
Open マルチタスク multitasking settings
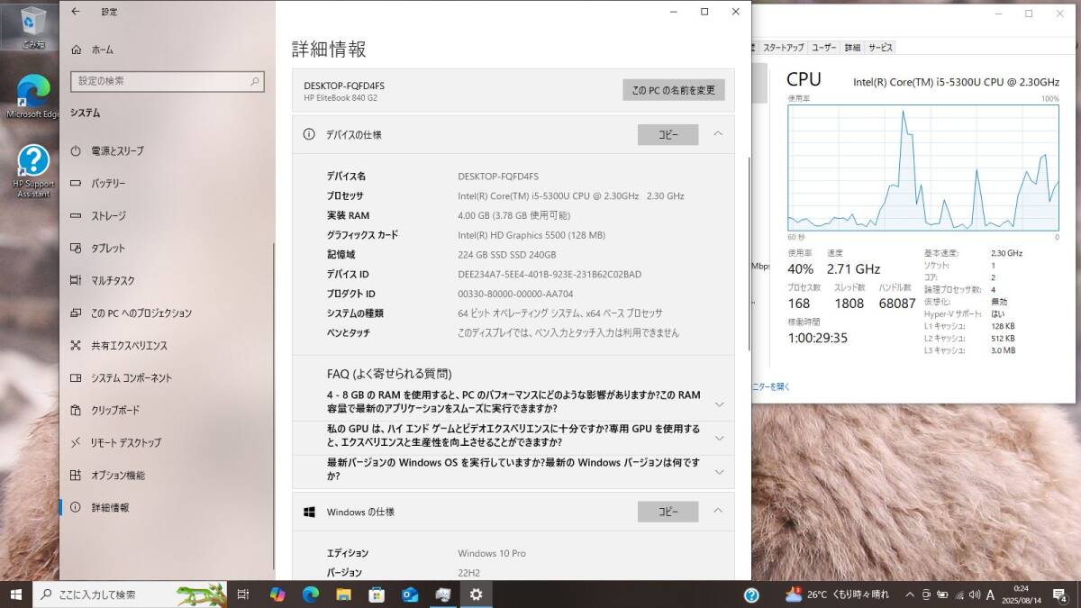tap(102, 280)
